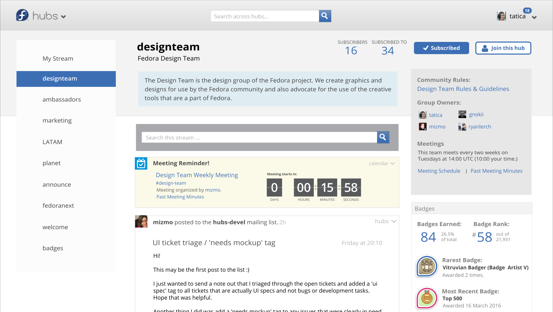Toggle the Subscribed button
This screenshot has width=553, height=312.
click(x=441, y=48)
